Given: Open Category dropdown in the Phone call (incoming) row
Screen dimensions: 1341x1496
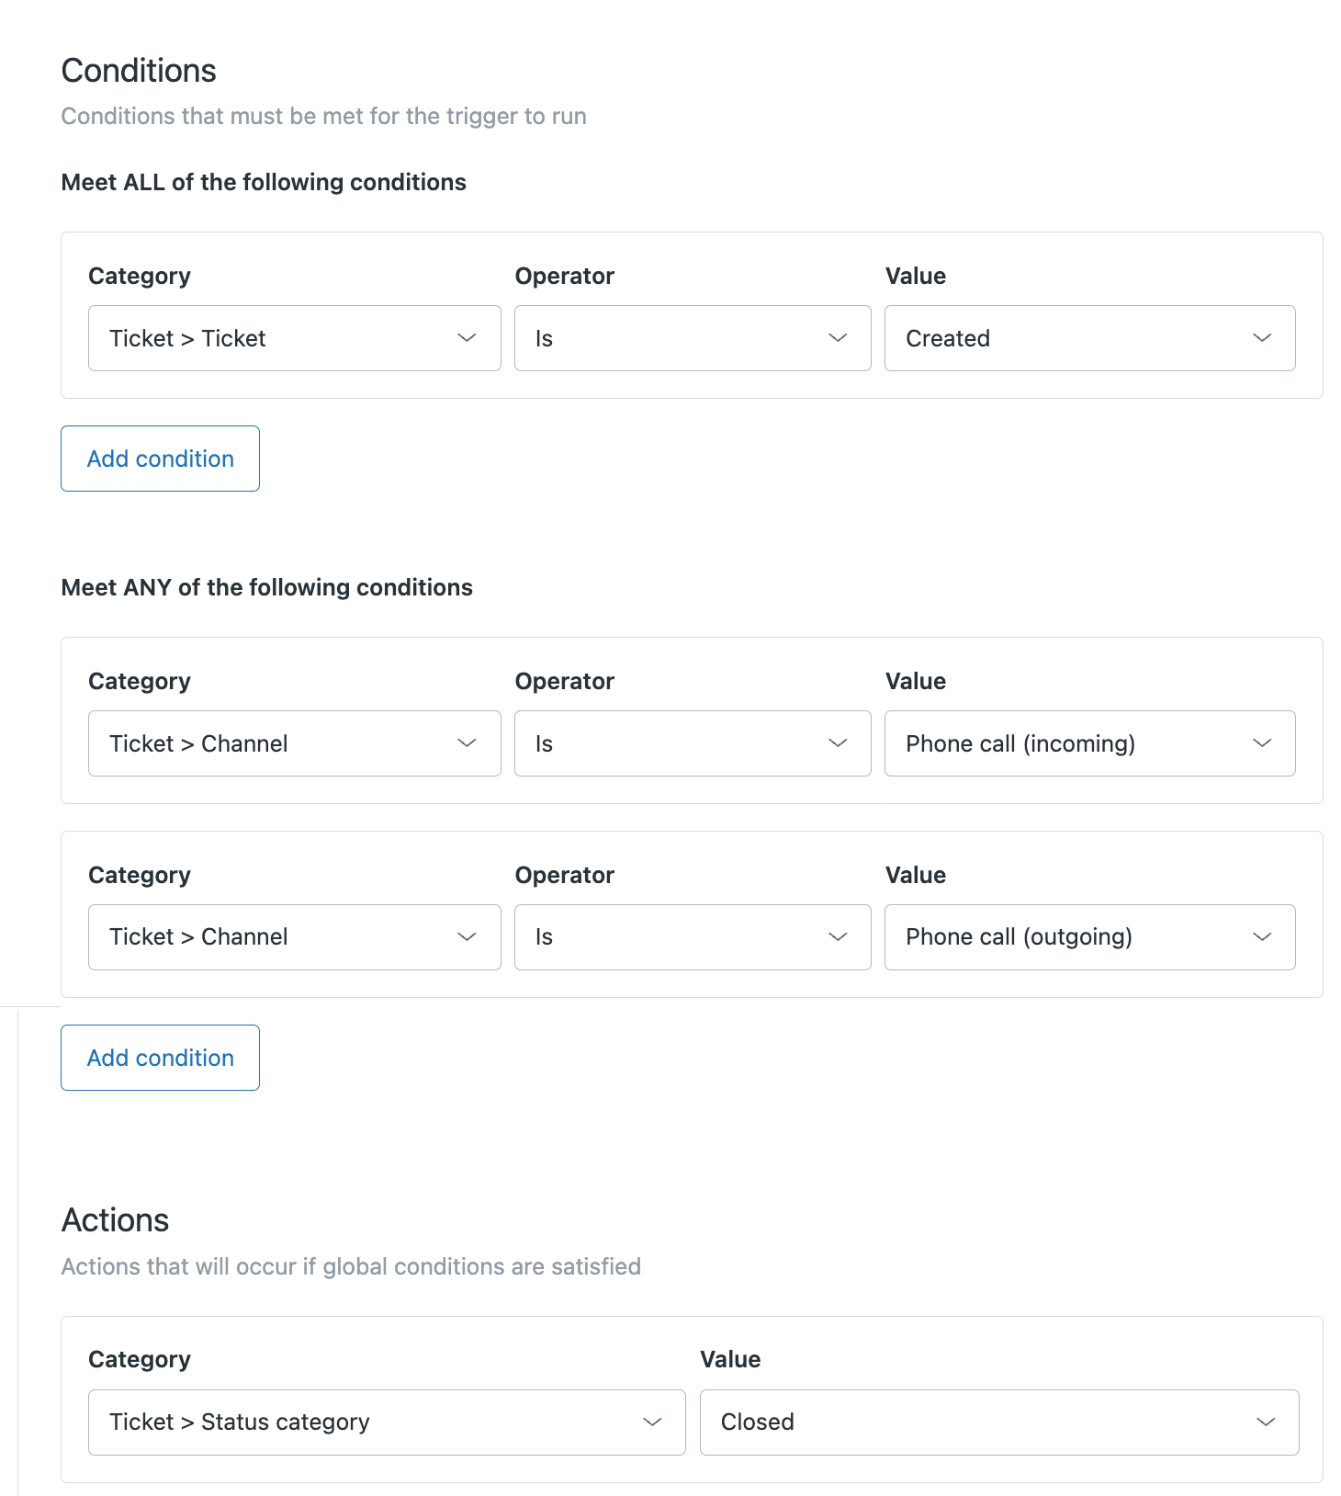Looking at the screenshot, I should tap(294, 743).
